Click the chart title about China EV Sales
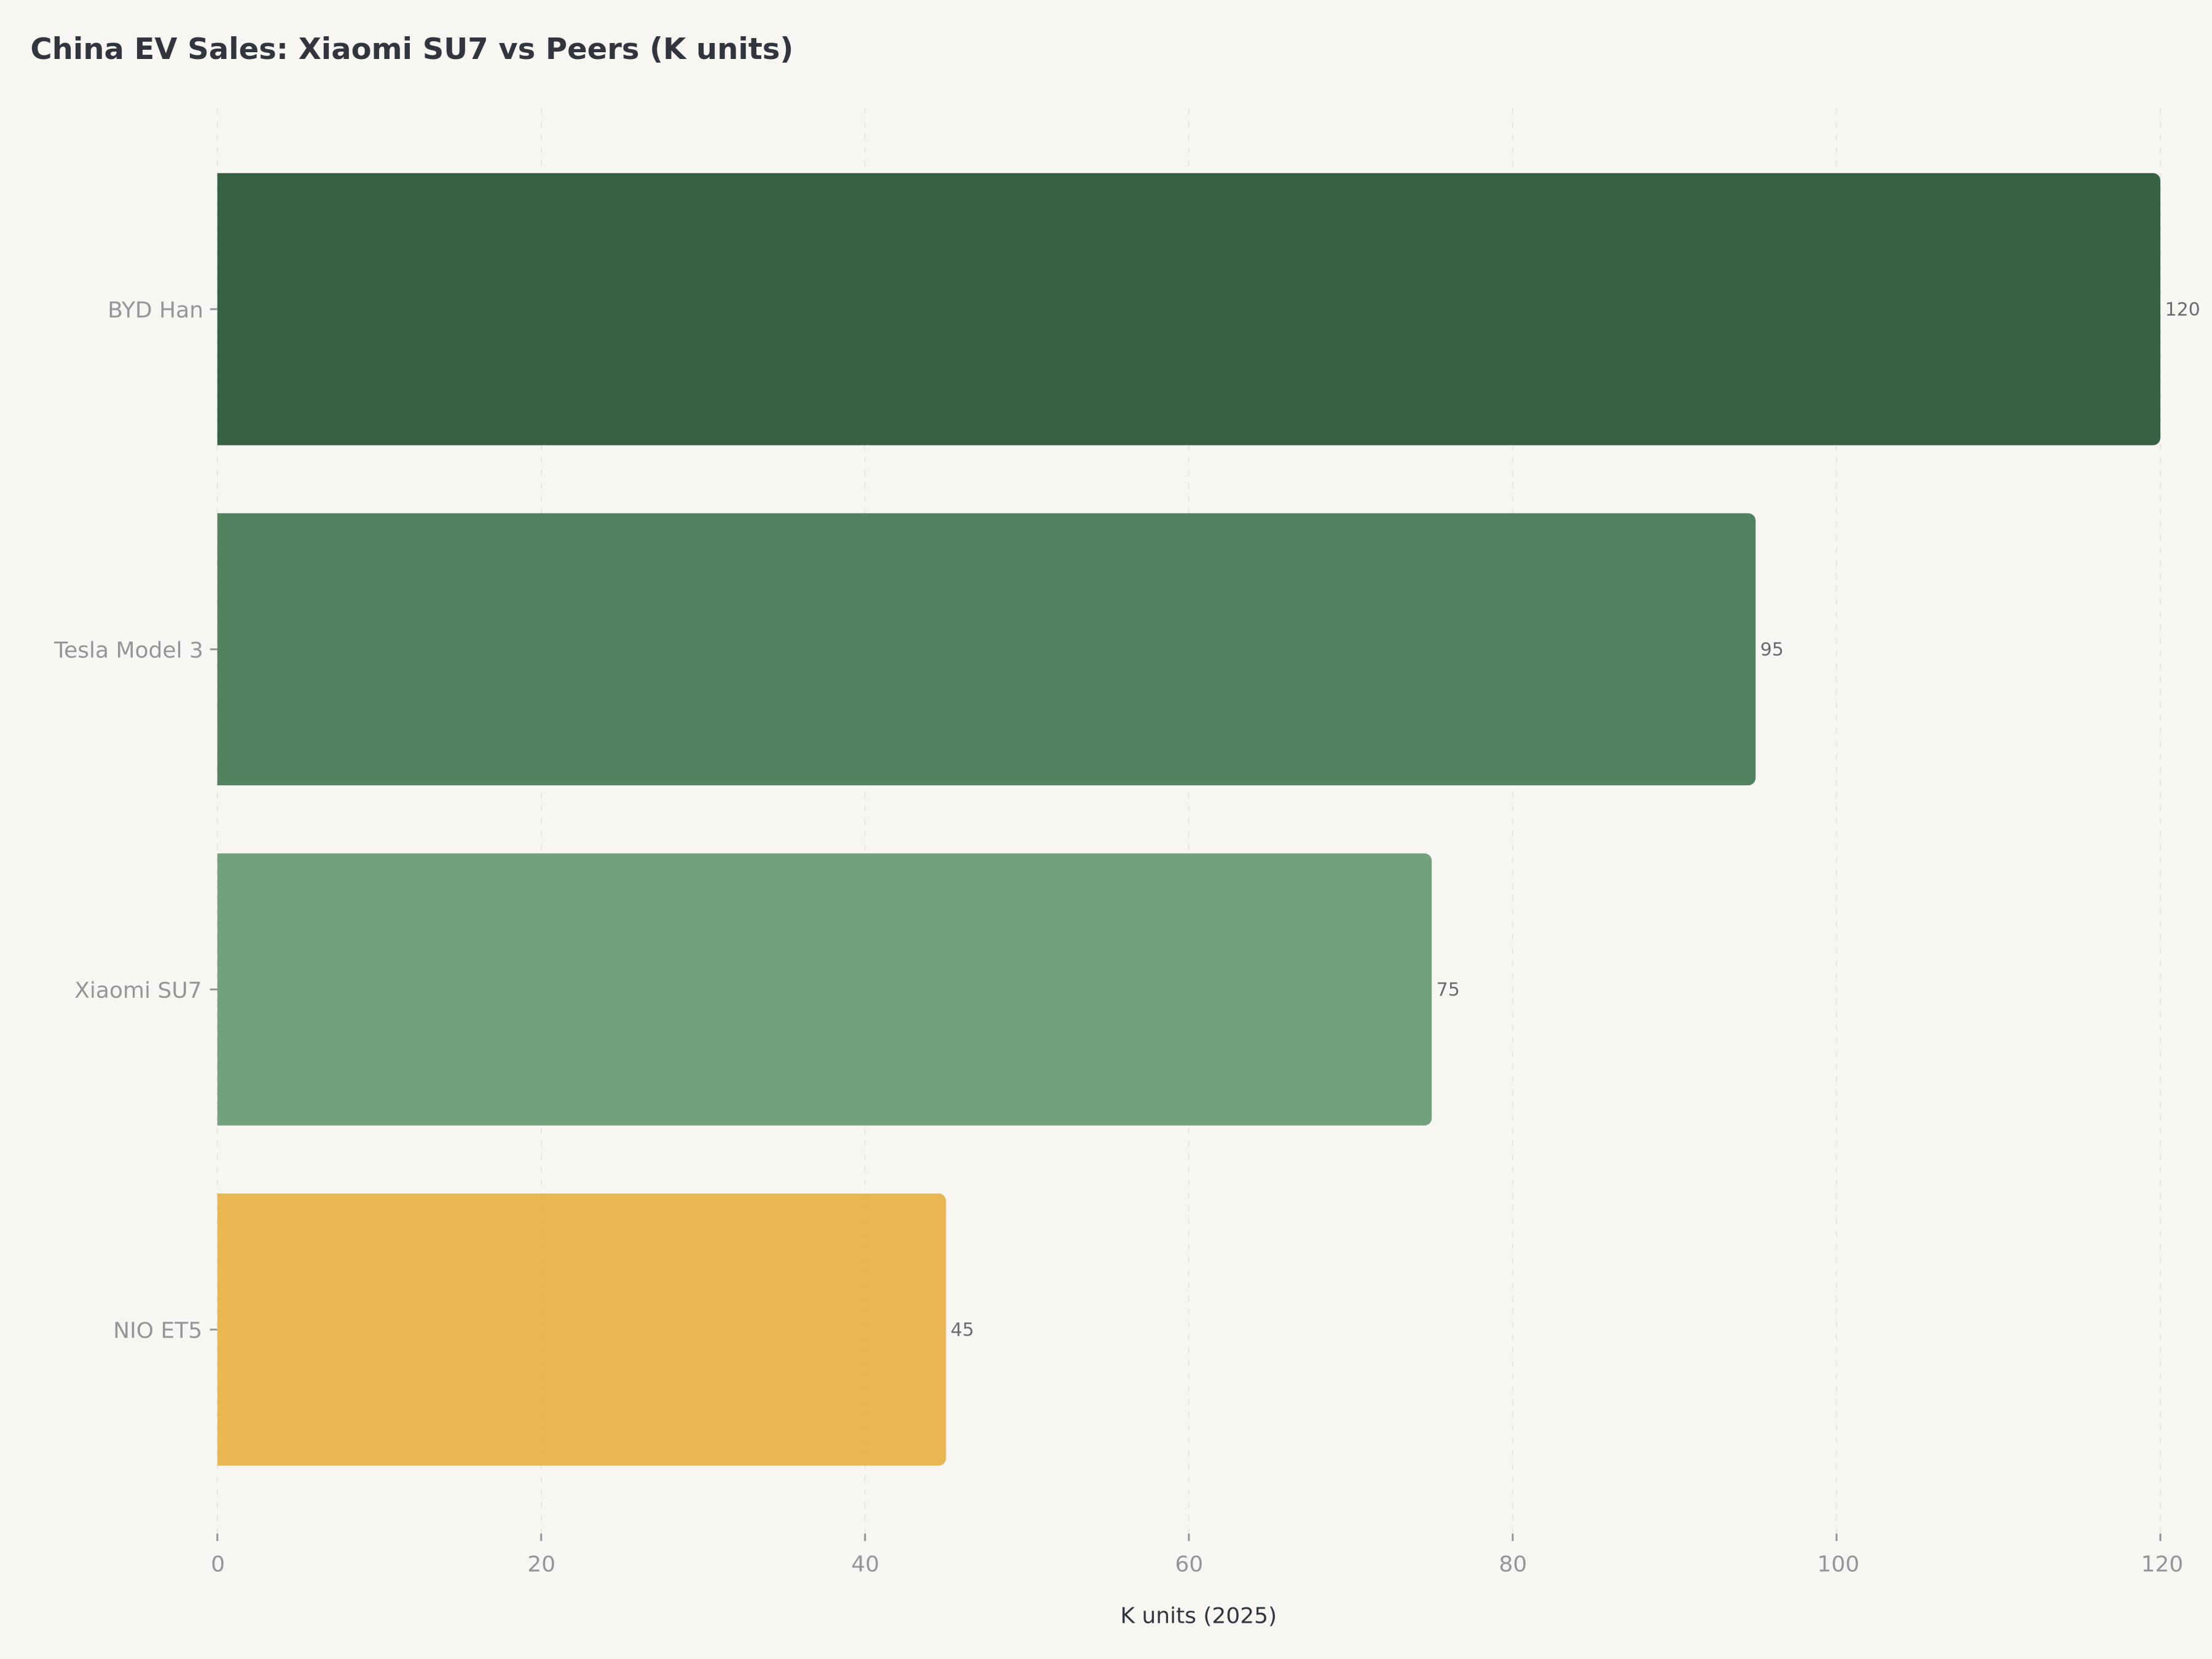Viewport: 2212px width, 1659px height. pos(411,49)
